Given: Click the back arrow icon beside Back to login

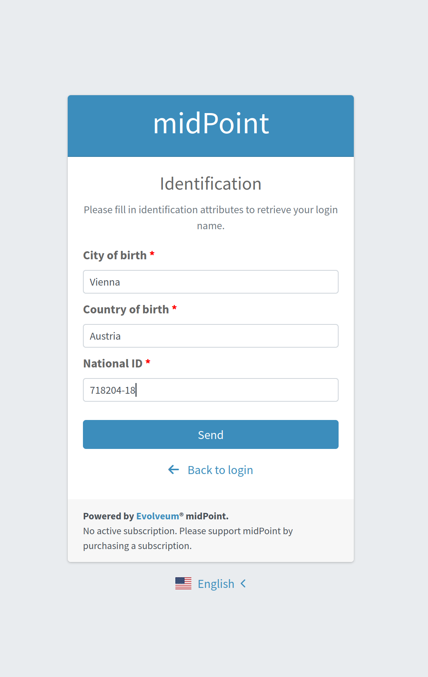Looking at the screenshot, I should click(x=173, y=470).
